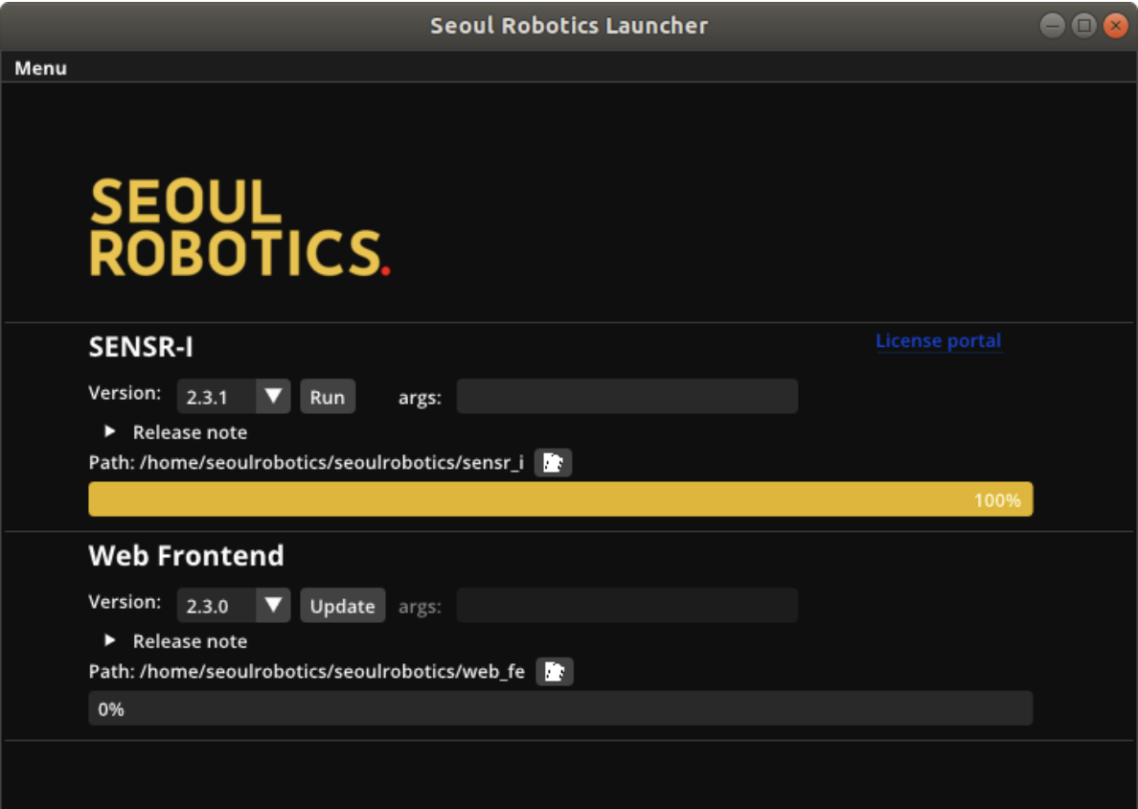Run SENSR-I version 2.3.1
Viewport: 1138px width, 809px height.
click(x=328, y=395)
